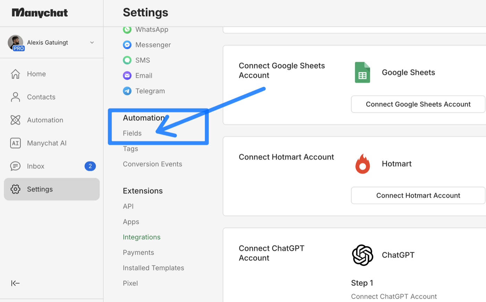486x302 pixels.
Task: Click the Extensions section heading
Action: (143, 191)
